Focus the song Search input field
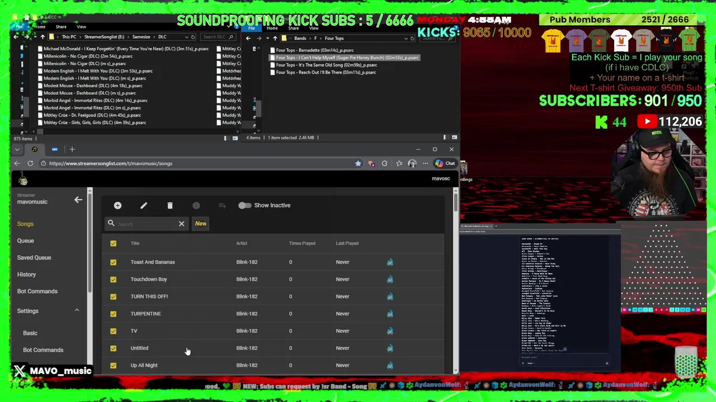The height and width of the screenshot is (402, 716). (147, 224)
